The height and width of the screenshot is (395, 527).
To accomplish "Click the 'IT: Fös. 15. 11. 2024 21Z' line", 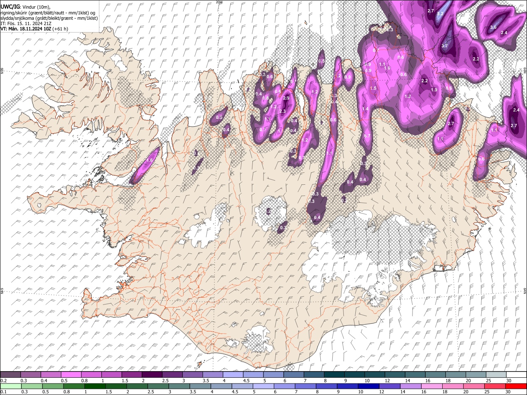I will click(x=26, y=23).
